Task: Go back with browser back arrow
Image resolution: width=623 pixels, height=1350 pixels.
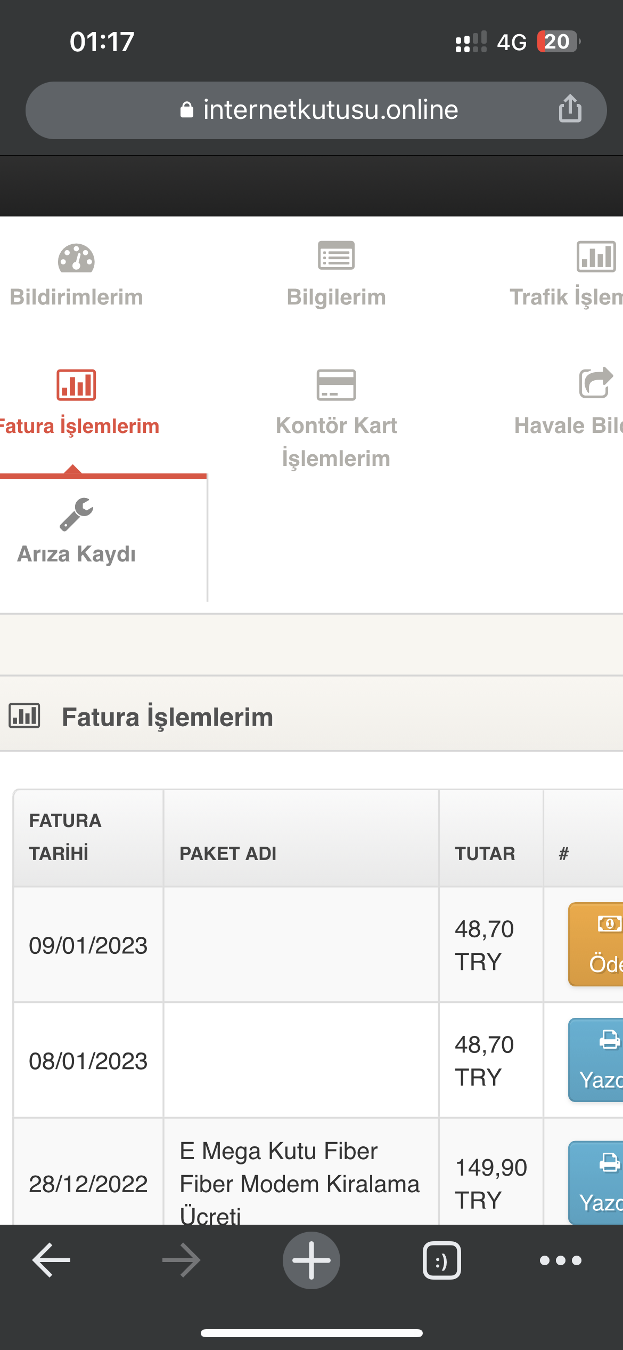Action: 52,1260
